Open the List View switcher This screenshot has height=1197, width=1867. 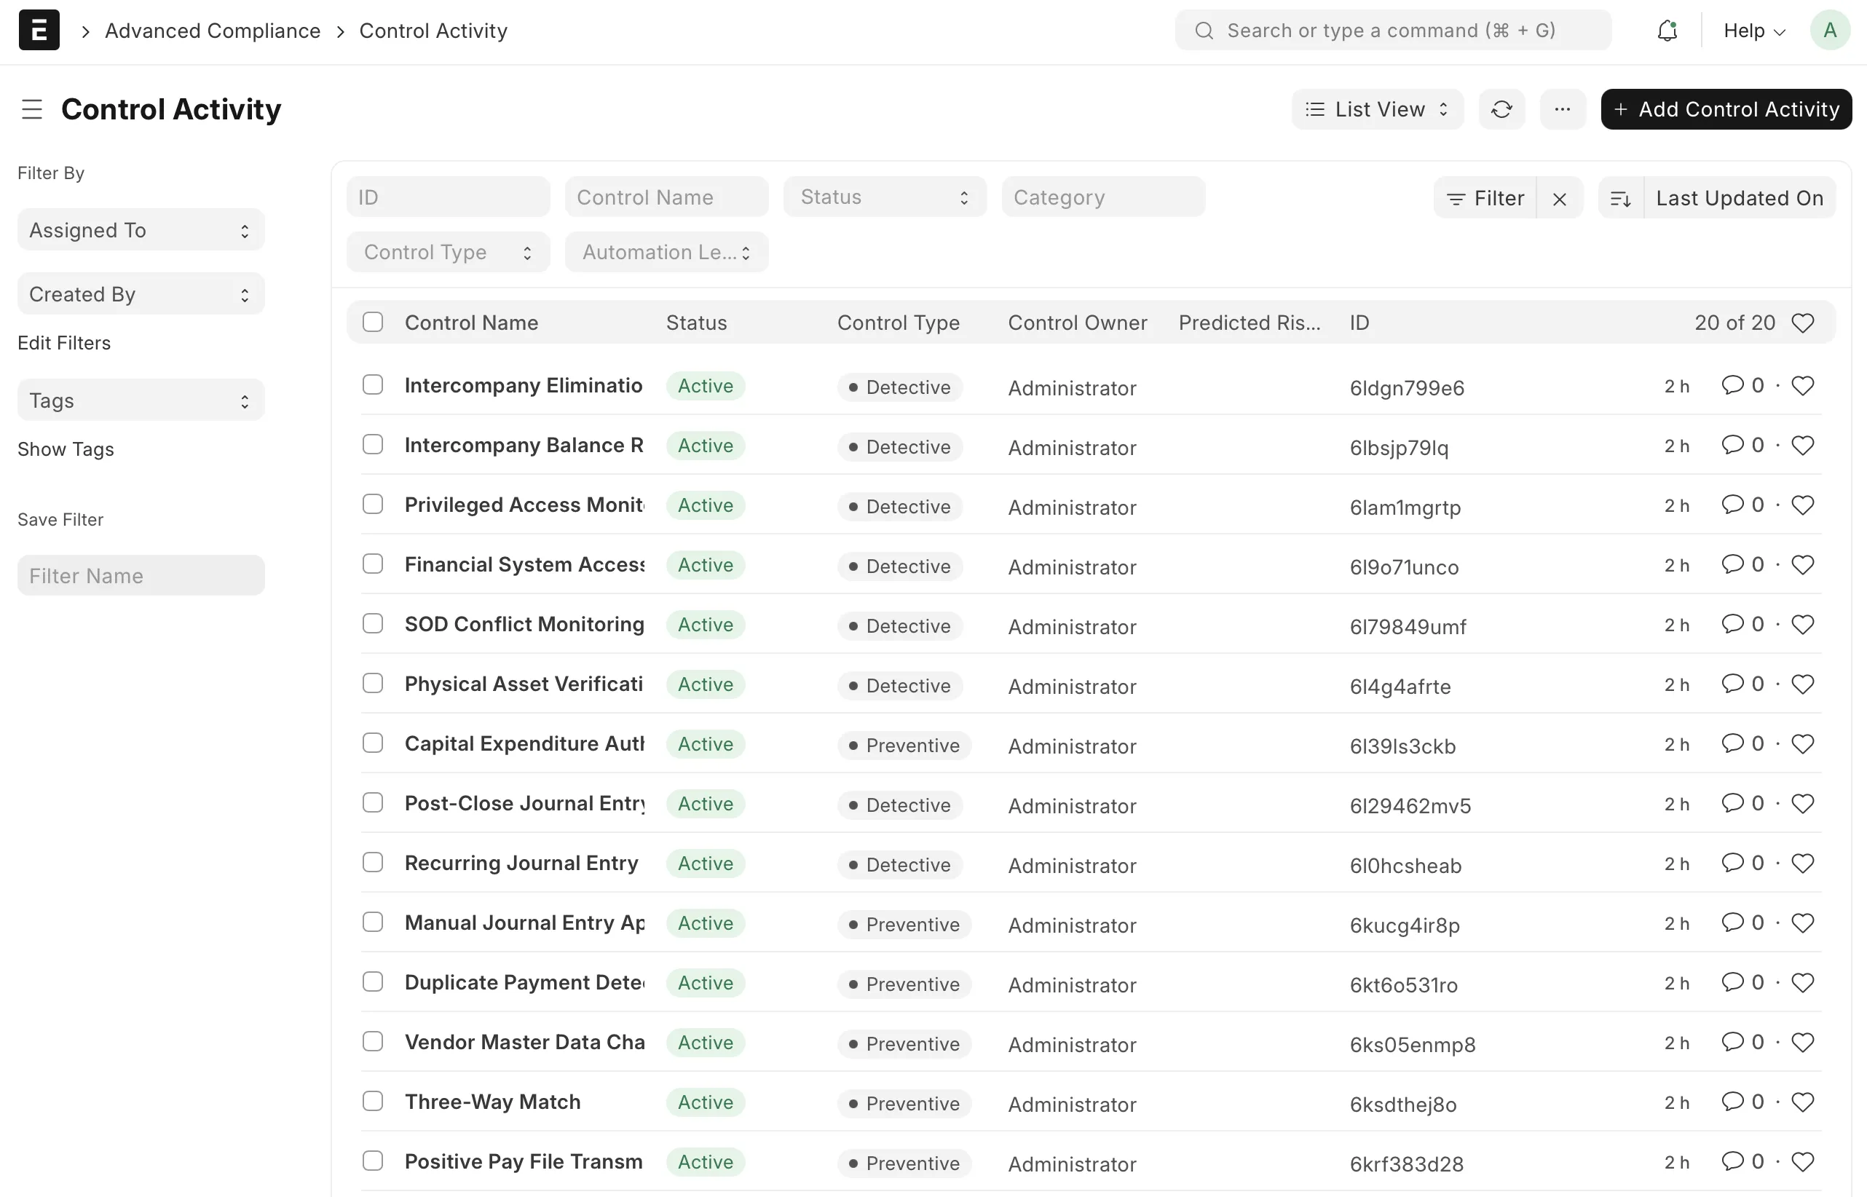click(x=1378, y=110)
